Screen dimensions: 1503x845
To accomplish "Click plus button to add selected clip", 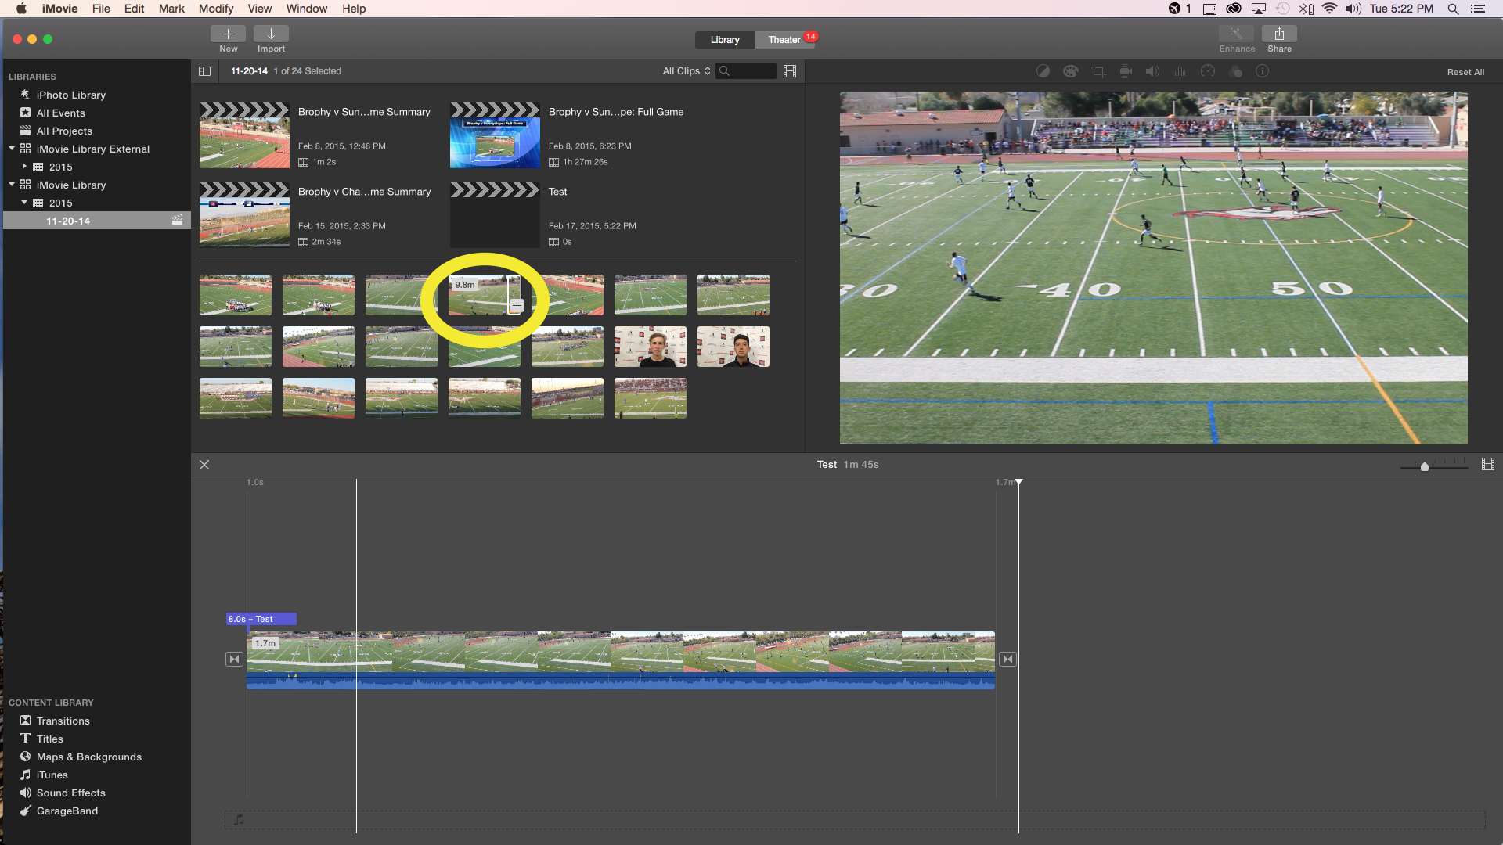I will point(517,306).
